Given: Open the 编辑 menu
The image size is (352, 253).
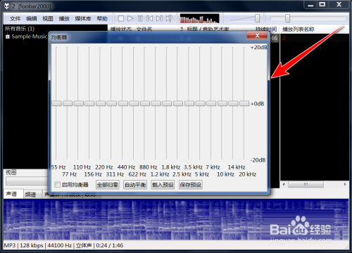Looking at the screenshot, I should (x=32, y=19).
